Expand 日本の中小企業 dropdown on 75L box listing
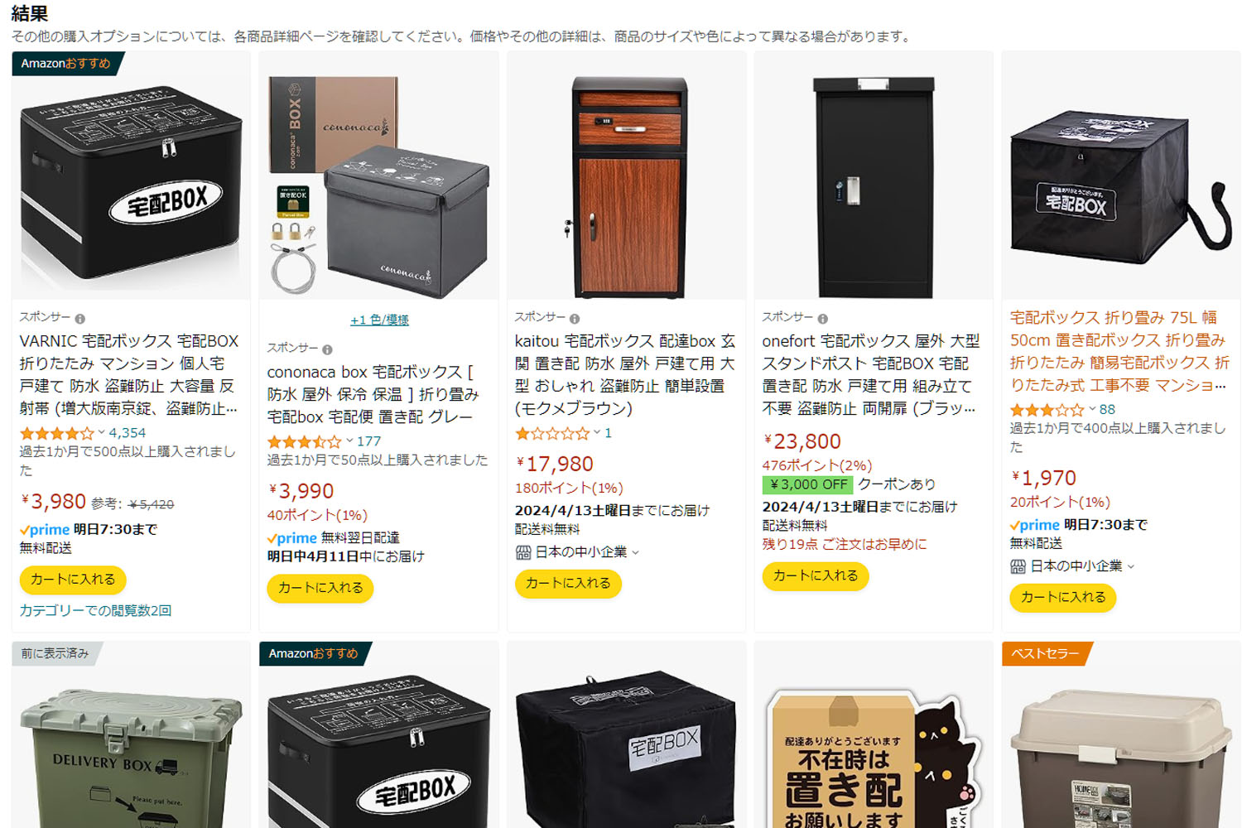 pyautogui.click(x=1130, y=566)
